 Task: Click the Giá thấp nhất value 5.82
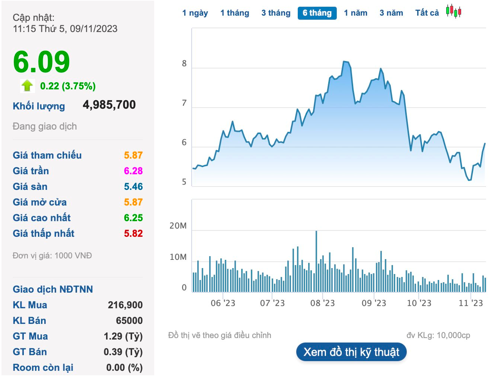133,233
